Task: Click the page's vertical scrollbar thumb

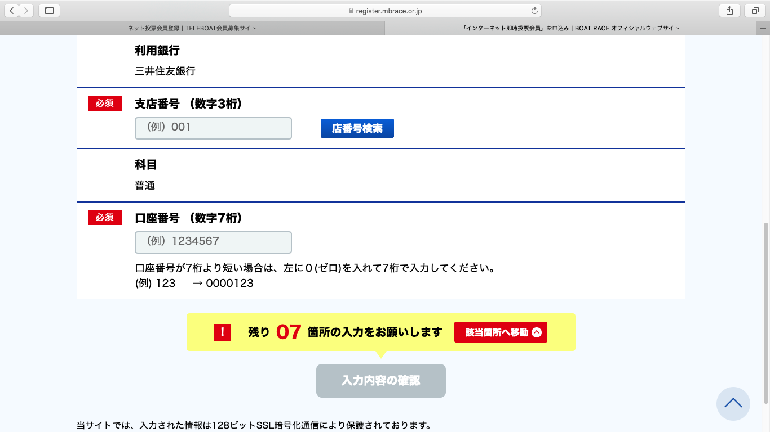Action: pos(765,312)
